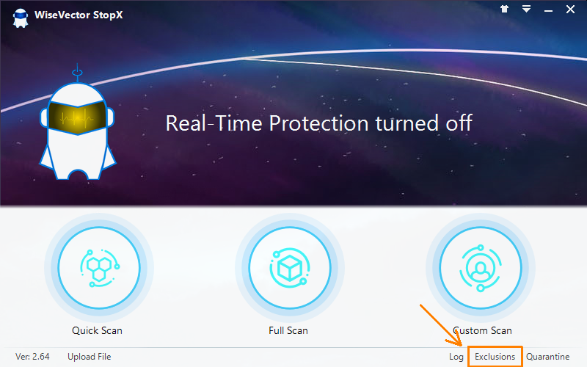
Task: Open the Custom Scan user-orbit icon
Action: tap(481, 268)
